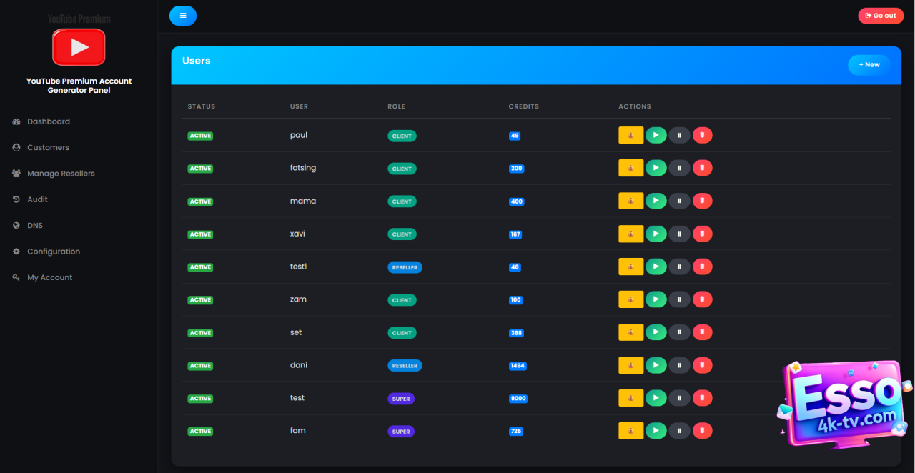Click the gray pause button for mama

click(679, 201)
